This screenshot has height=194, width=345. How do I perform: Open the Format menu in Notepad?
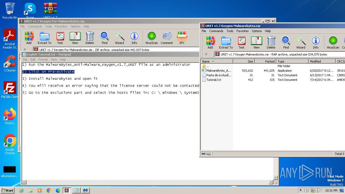(43, 60)
